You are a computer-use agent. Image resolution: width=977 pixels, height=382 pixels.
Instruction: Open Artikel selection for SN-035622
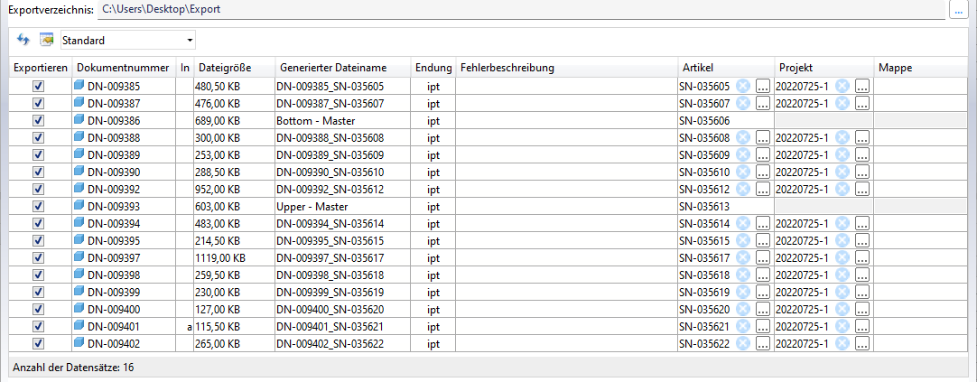764,344
